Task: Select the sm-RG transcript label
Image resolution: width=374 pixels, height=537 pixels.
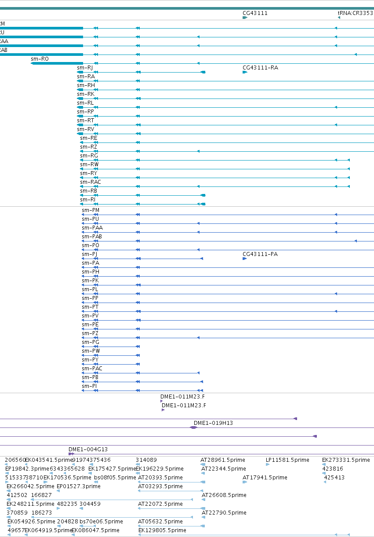Action: click(89, 156)
